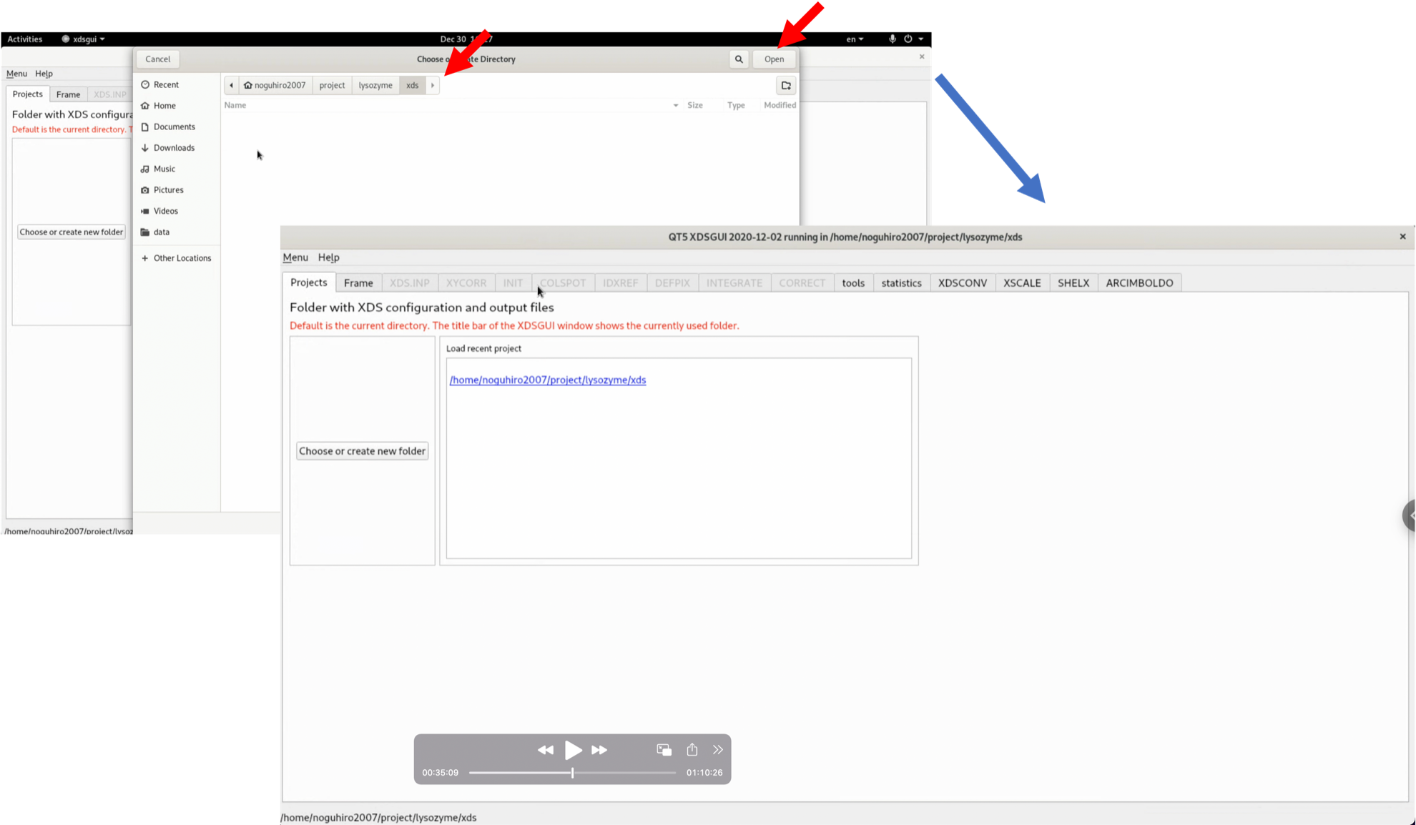Click the rewind icon in video player
Viewport: 1416px width, 825px height.
pos(545,750)
